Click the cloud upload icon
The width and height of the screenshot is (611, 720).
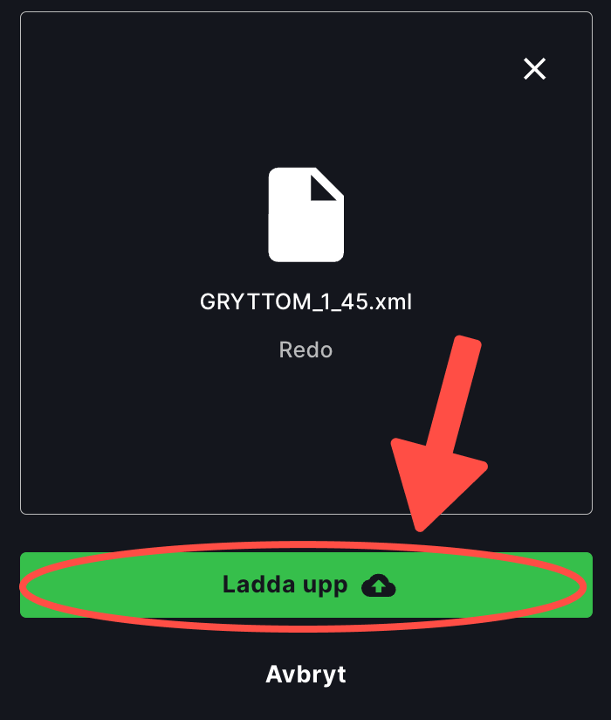coord(379,585)
